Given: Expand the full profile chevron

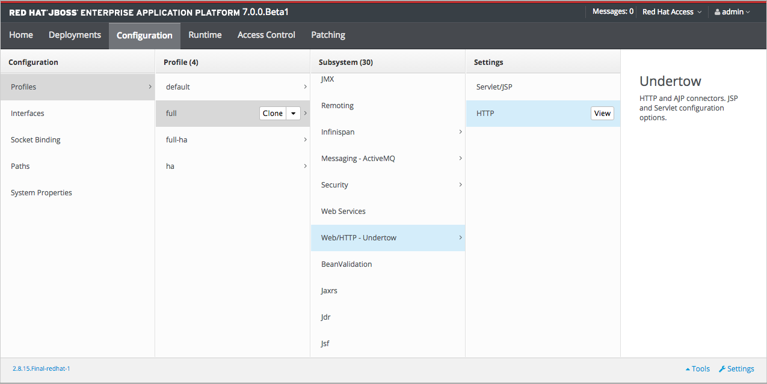Looking at the screenshot, I should 305,114.
